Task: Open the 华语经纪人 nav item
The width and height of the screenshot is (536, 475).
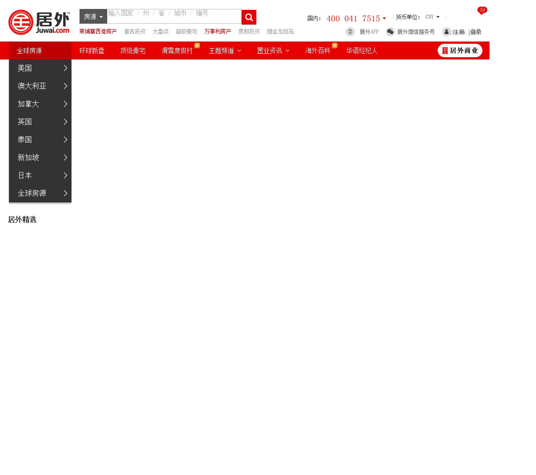Action: [x=362, y=50]
